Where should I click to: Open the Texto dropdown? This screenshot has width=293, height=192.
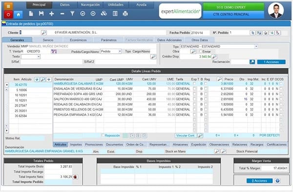pyautogui.click(x=39, y=57)
